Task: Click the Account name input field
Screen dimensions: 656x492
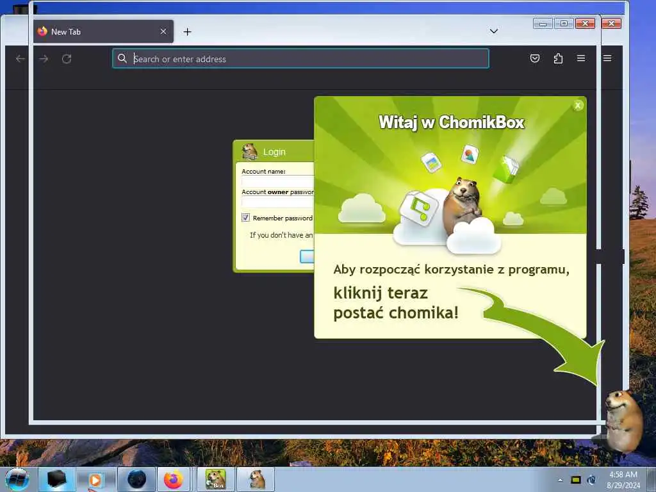Action: pos(278,181)
